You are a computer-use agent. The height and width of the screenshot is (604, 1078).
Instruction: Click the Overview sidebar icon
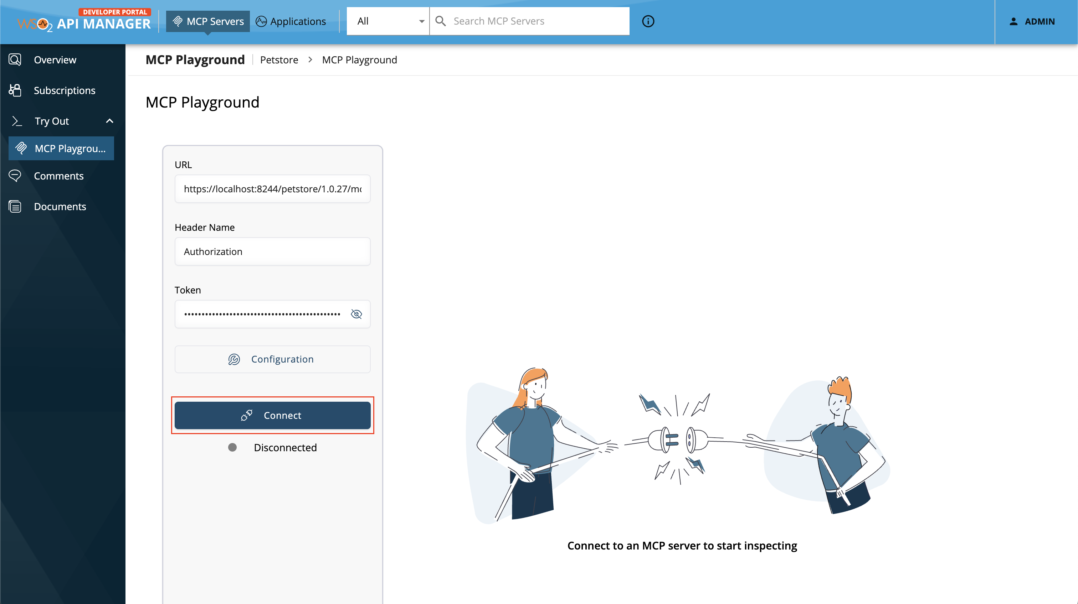tap(15, 60)
